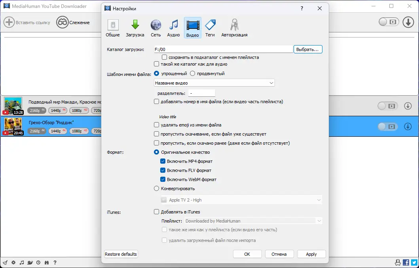Click the music note icon in status bar
Screen dimensions: 419x268
point(22,262)
